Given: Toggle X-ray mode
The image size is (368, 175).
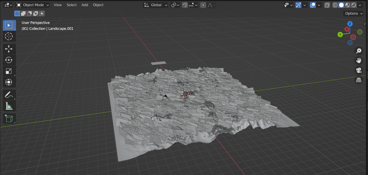Looking at the screenshot, I should pos(327,5).
